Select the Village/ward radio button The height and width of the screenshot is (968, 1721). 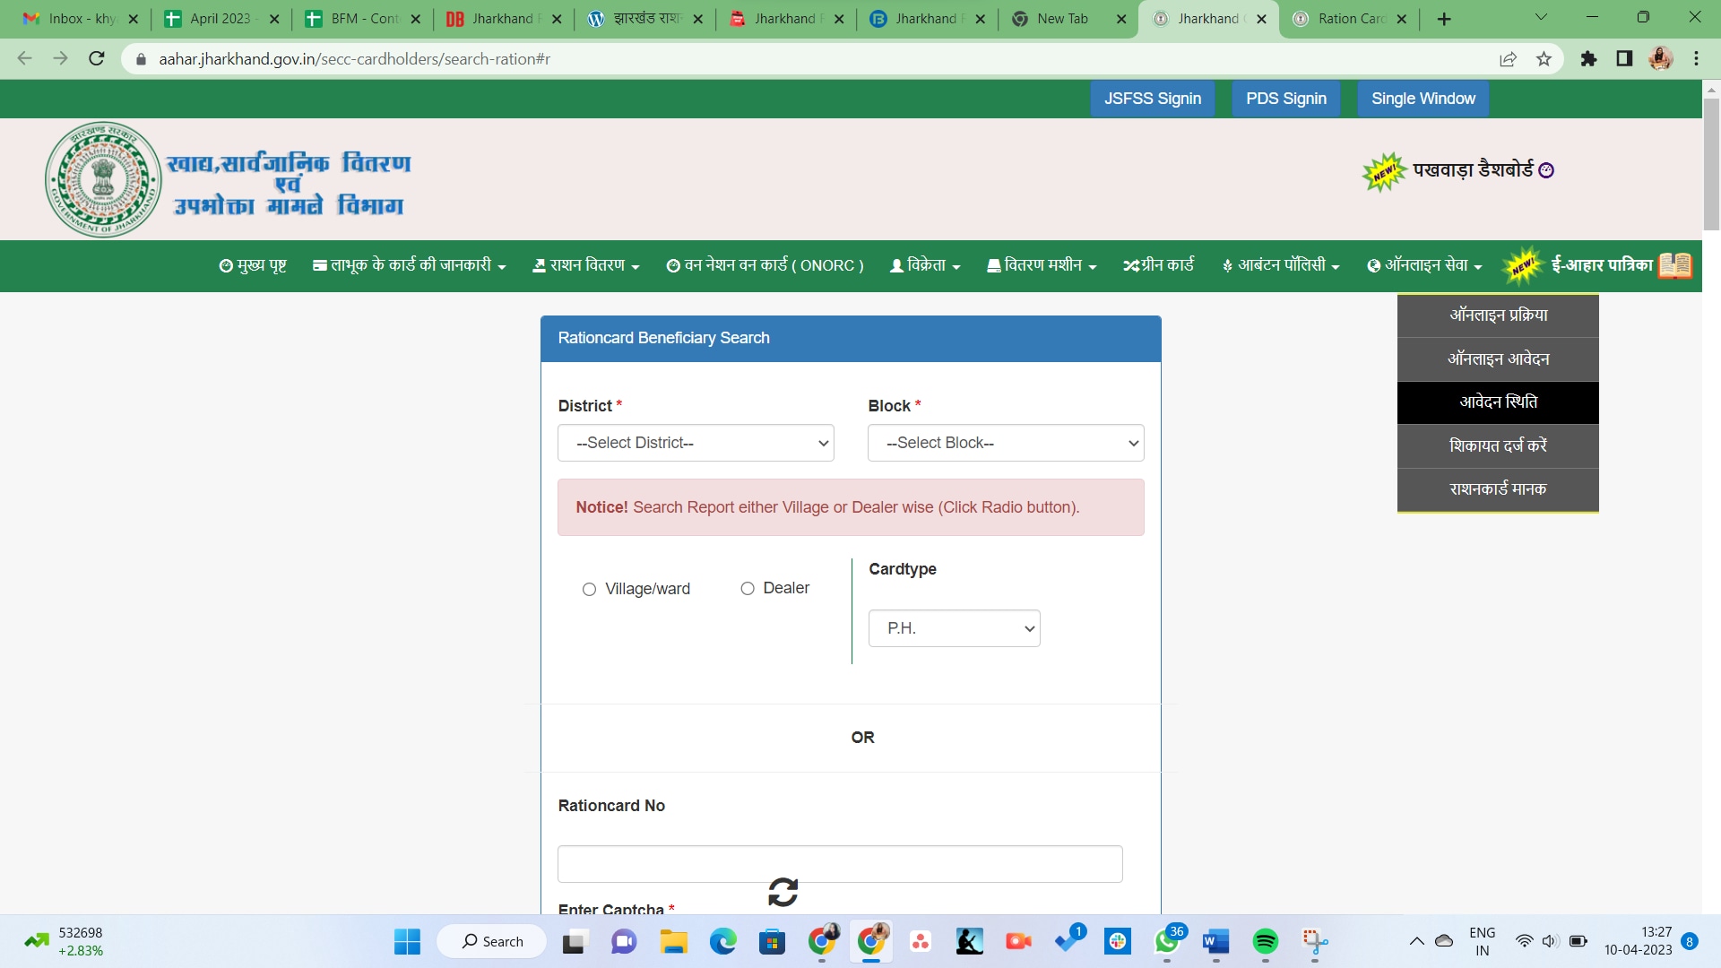(x=589, y=589)
